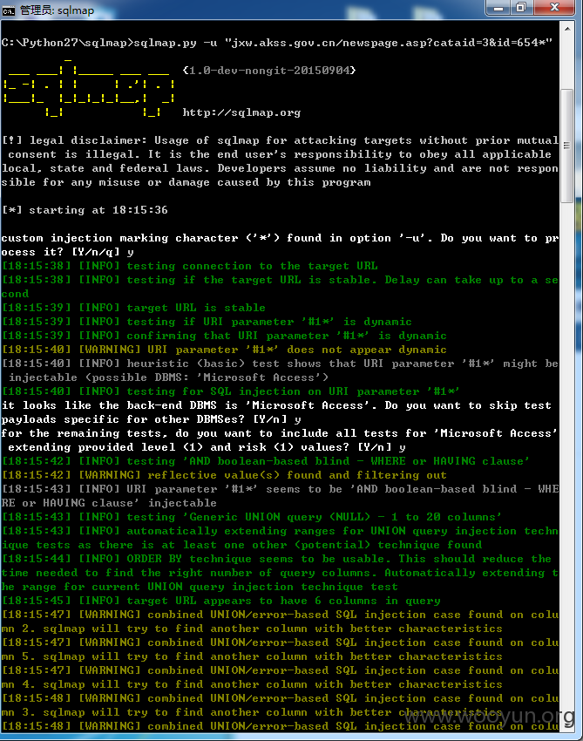Click the cmd icon in the title bar

pos(8,10)
